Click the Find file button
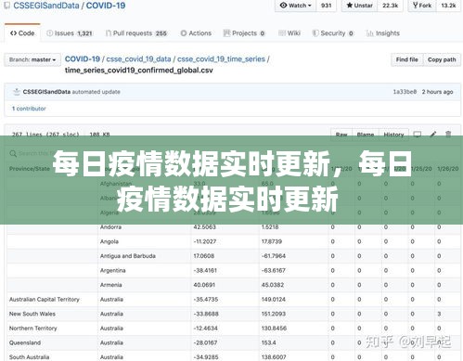 click(x=407, y=59)
